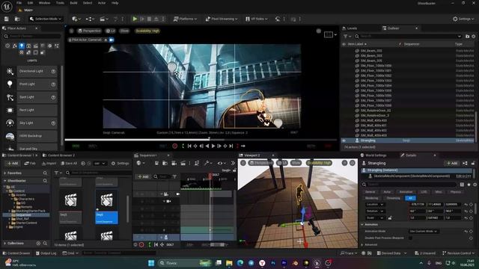Click the red record button under cinematic viewport
Image resolution: width=479 pixels, height=269 pixels.
(x=174, y=146)
